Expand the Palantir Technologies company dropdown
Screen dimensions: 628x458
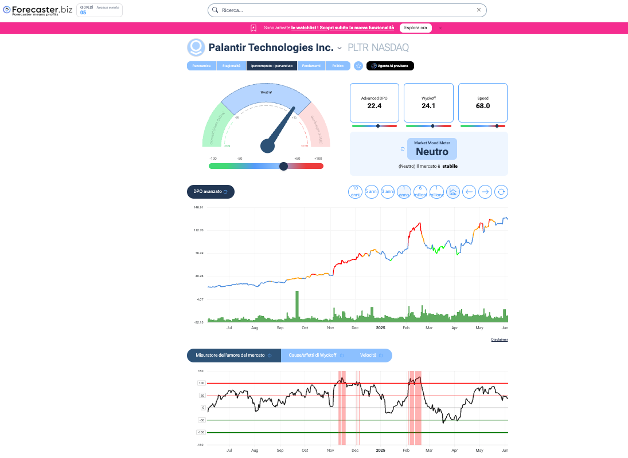pos(340,48)
